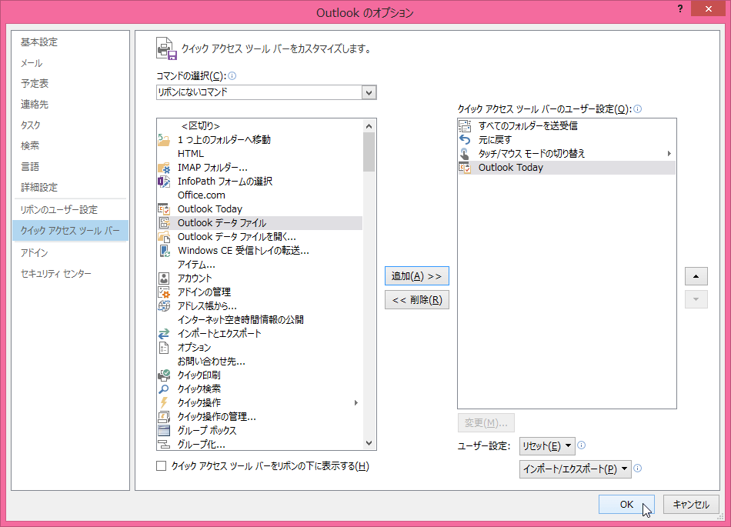The height and width of the screenshot is (527, 731).
Task: Open the リボンにないコマンド combo box
Action: click(x=266, y=92)
